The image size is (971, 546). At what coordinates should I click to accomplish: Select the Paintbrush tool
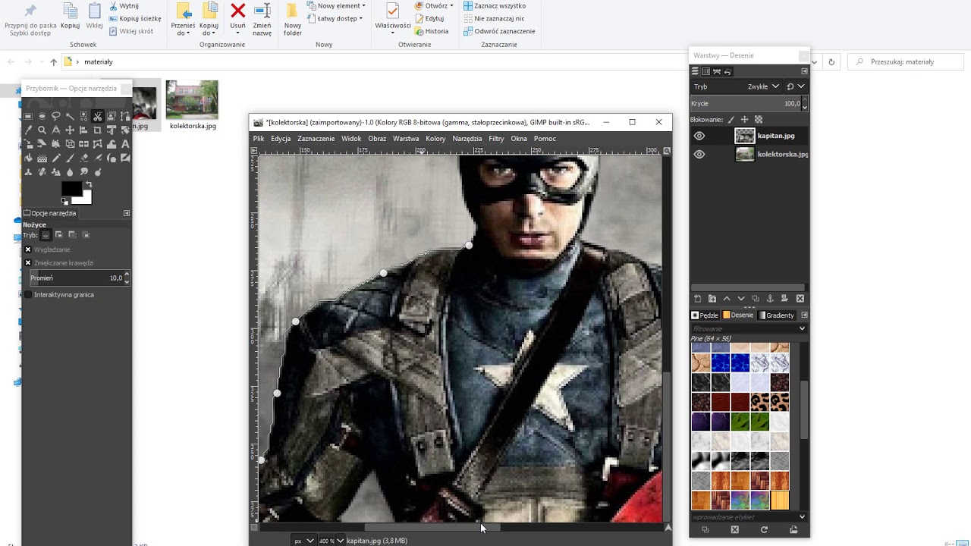click(x=70, y=158)
